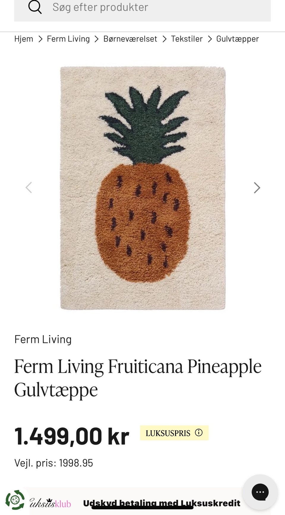
Task: Tap the LUKSUSPRIS yellow badge
Action: coord(174,433)
